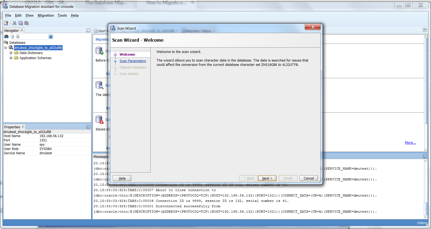Click the Host Name value 192.168.56.132

click(51, 136)
